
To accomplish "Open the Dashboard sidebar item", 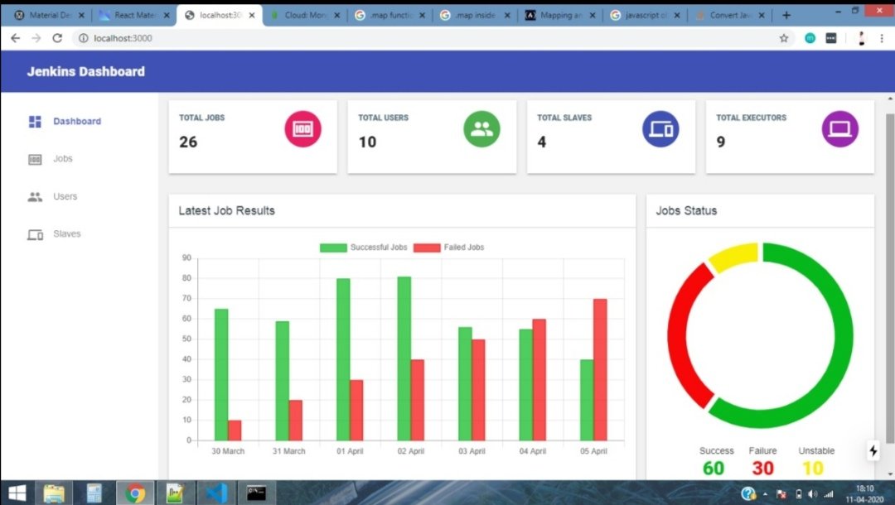I will pos(77,122).
